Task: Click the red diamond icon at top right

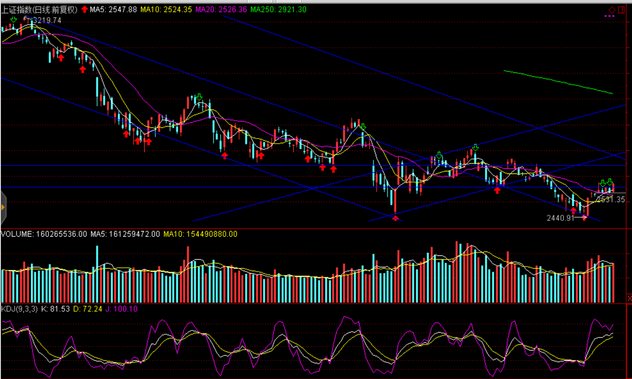Action: click(612, 10)
